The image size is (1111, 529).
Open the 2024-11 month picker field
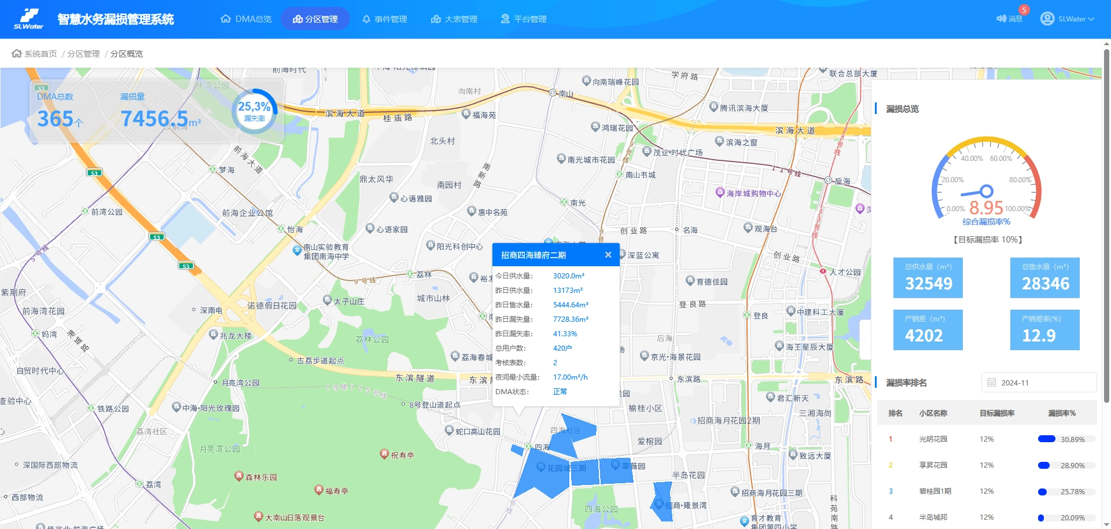[1039, 383]
